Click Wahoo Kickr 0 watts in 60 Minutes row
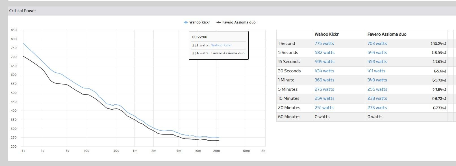The width and height of the screenshot is (456, 166). point(322,117)
